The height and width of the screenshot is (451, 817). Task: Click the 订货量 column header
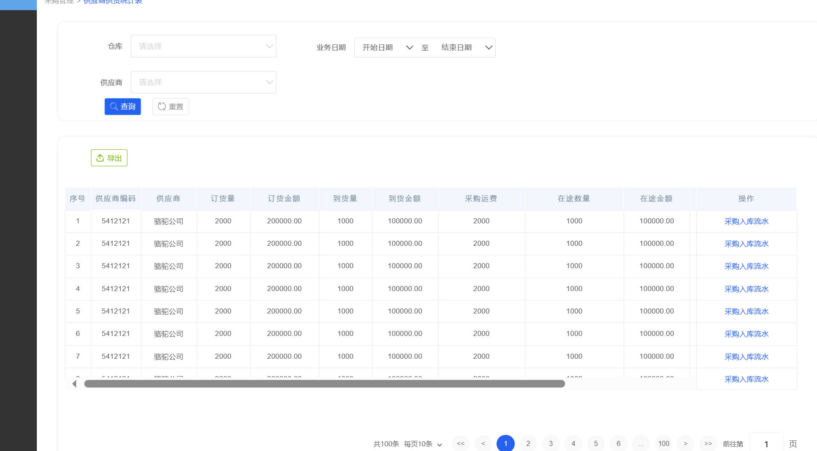point(223,198)
